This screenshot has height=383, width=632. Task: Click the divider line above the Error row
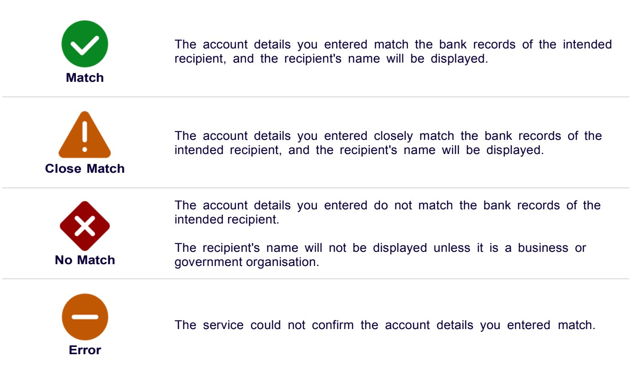(316, 278)
